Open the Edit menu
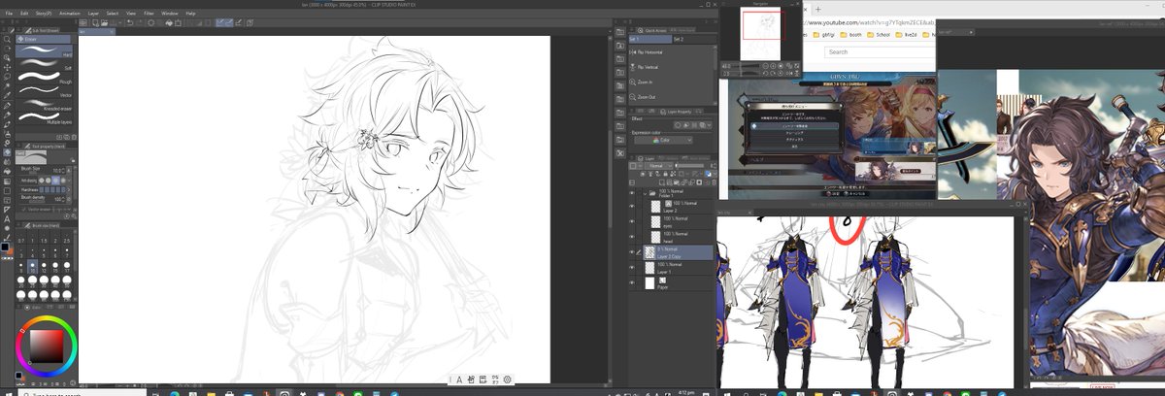Viewport: 1165px width, 396px height. (22, 14)
